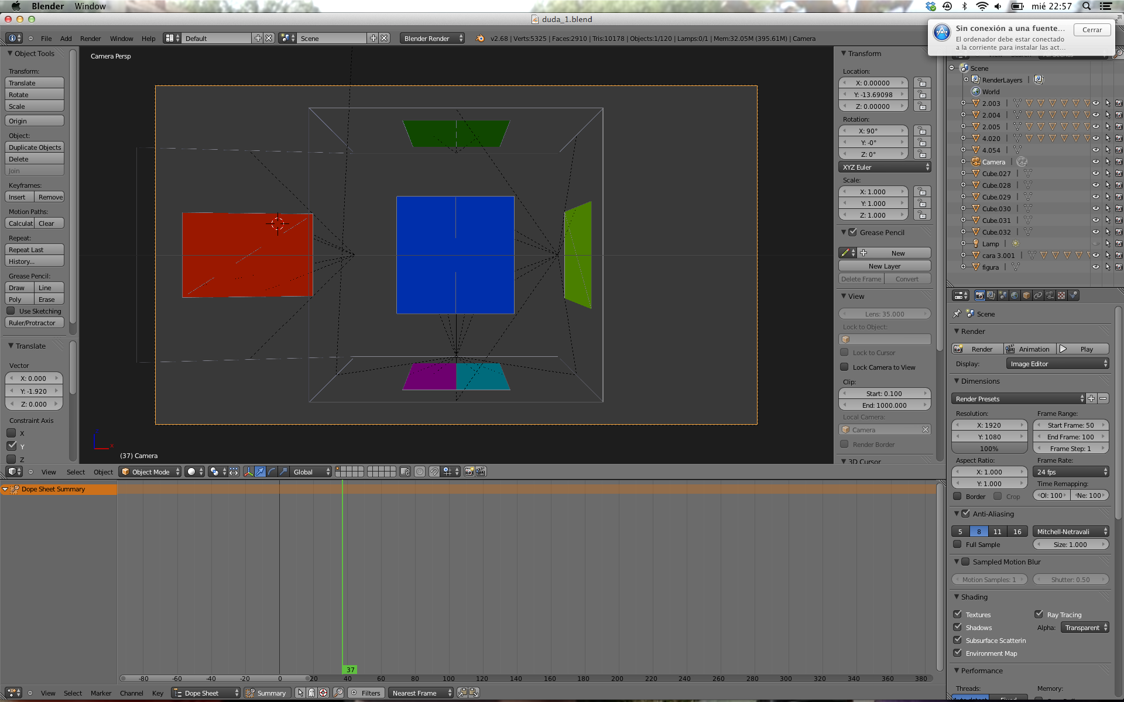Open the Blender Render engine dropdown

(x=433, y=38)
